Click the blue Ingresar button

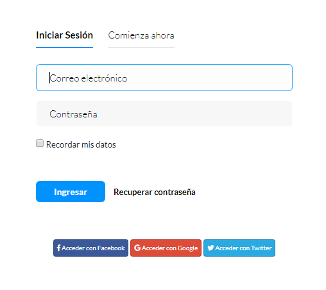(71, 192)
